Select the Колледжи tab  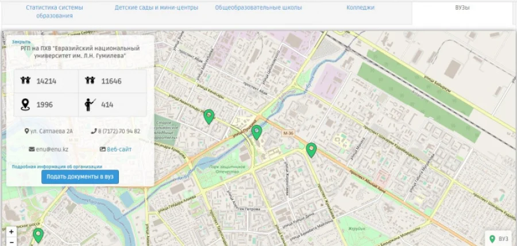coord(360,8)
